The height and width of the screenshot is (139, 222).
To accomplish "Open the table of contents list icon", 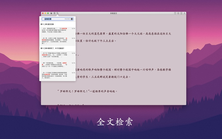I will [x=54, y=13].
